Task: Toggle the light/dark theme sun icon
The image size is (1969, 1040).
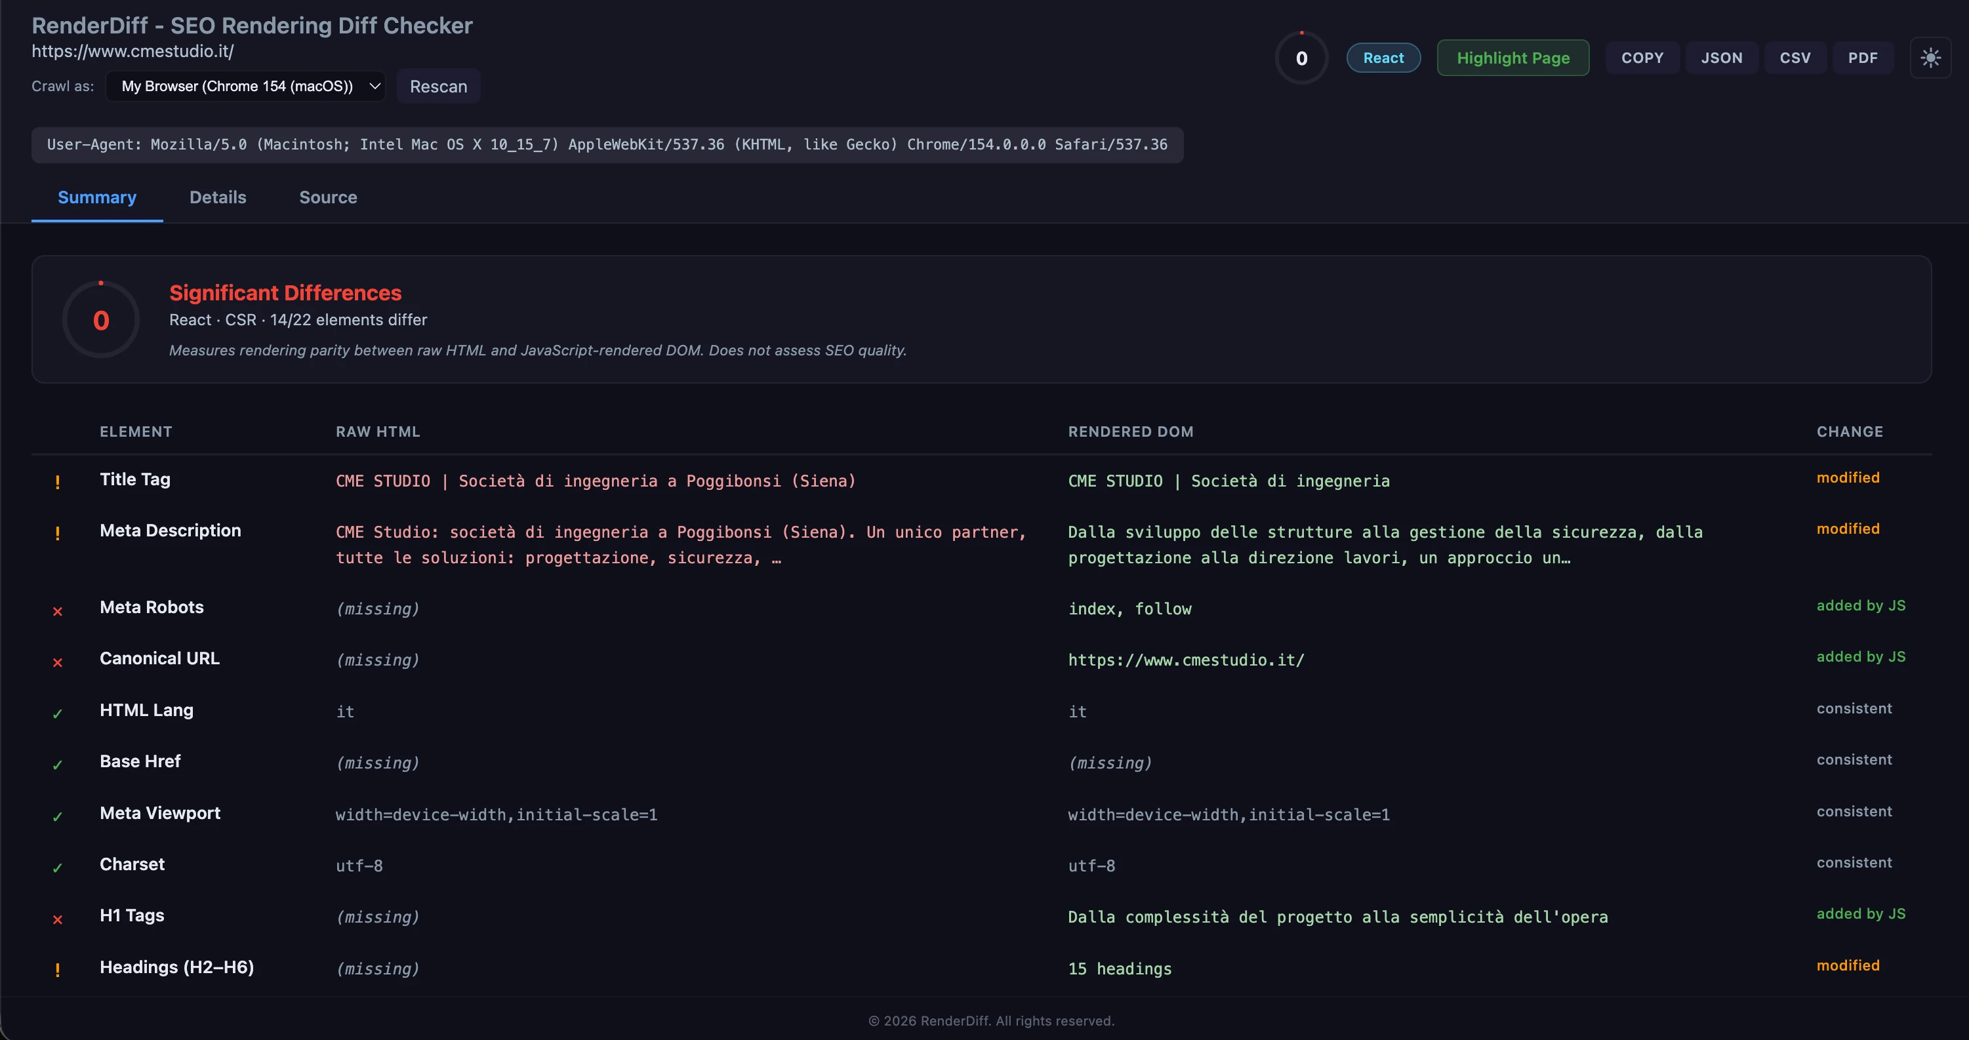Action: tap(1930, 58)
